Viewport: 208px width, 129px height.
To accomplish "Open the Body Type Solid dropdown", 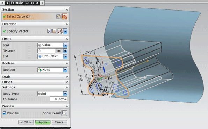I will 52,94.
